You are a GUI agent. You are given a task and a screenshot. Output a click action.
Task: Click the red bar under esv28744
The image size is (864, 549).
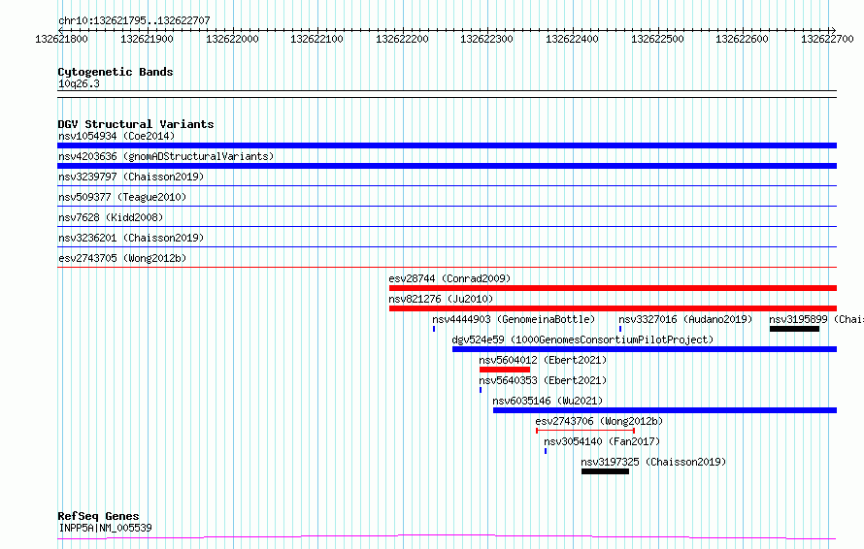click(613, 288)
